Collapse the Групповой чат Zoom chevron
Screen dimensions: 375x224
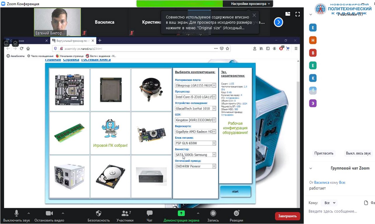311,168
